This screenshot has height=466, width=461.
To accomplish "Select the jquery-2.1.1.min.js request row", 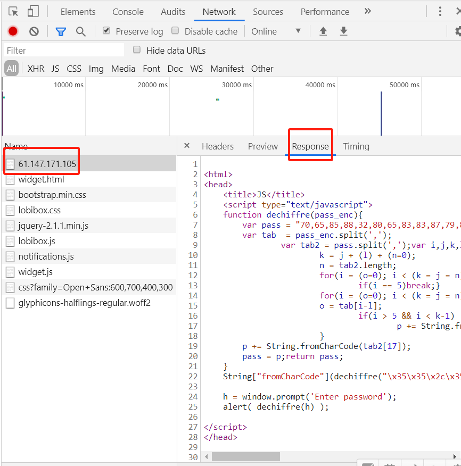I will (x=89, y=226).
